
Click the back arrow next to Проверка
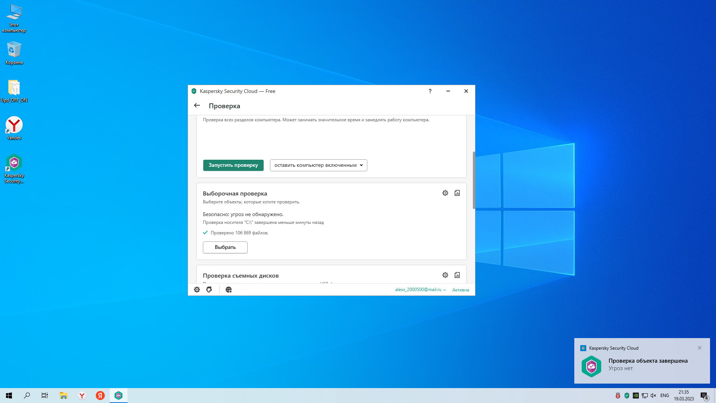[x=197, y=106]
